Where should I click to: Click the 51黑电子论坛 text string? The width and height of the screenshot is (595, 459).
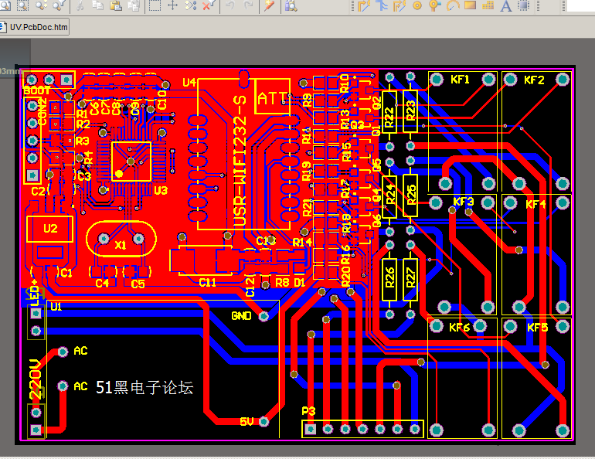tap(144, 387)
